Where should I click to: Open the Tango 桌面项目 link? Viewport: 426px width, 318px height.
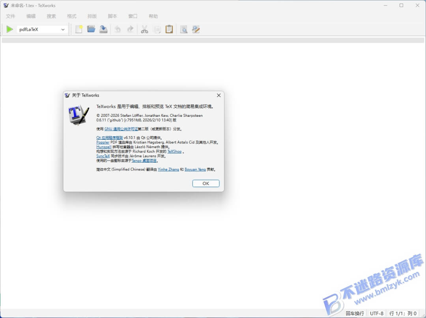(144, 161)
